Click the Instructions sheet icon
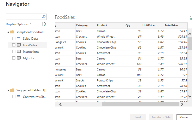This screenshot has width=195, height=124. (19, 52)
